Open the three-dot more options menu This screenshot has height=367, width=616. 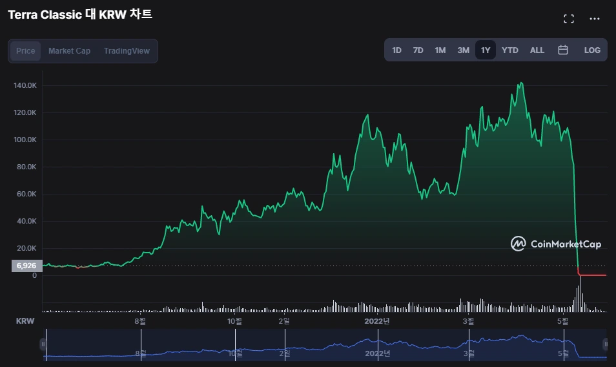[x=595, y=19]
